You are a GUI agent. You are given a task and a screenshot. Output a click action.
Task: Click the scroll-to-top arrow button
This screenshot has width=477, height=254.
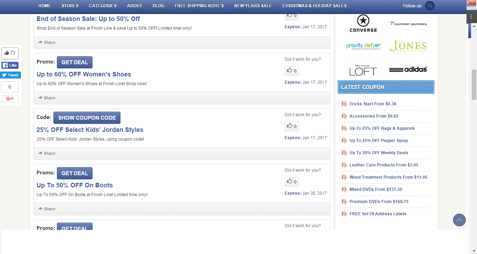click(x=459, y=220)
